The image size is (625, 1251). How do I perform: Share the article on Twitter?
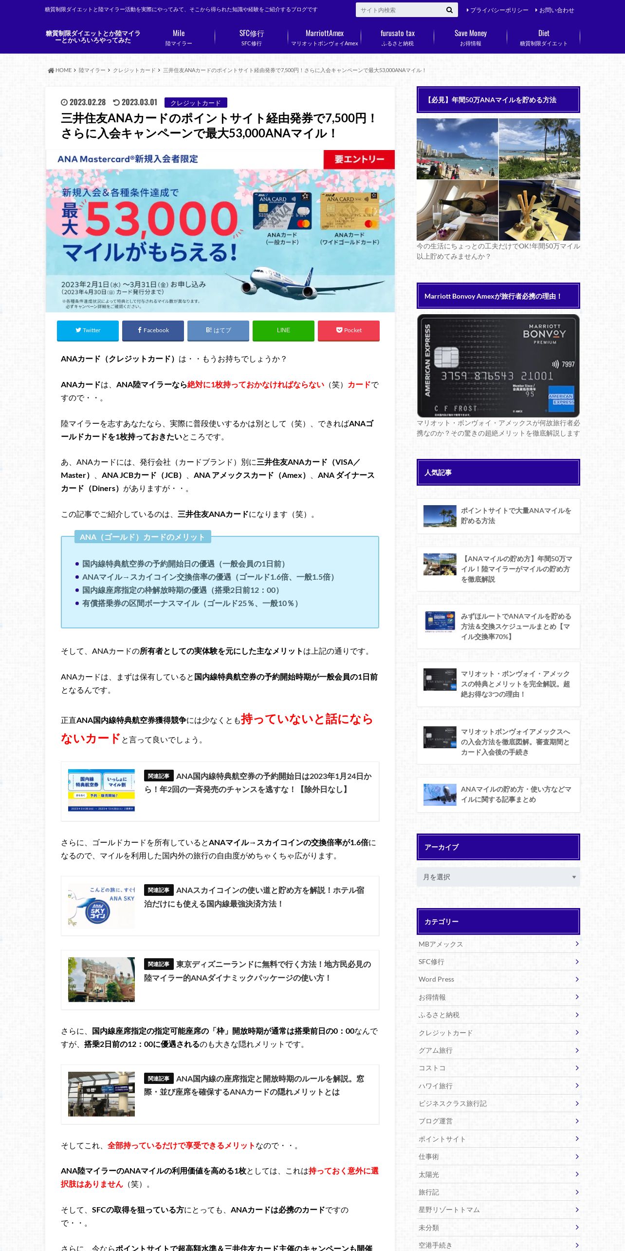click(x=88, y=330)
